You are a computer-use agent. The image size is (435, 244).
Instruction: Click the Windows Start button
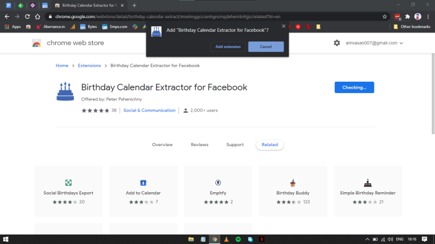click(6, 239)
